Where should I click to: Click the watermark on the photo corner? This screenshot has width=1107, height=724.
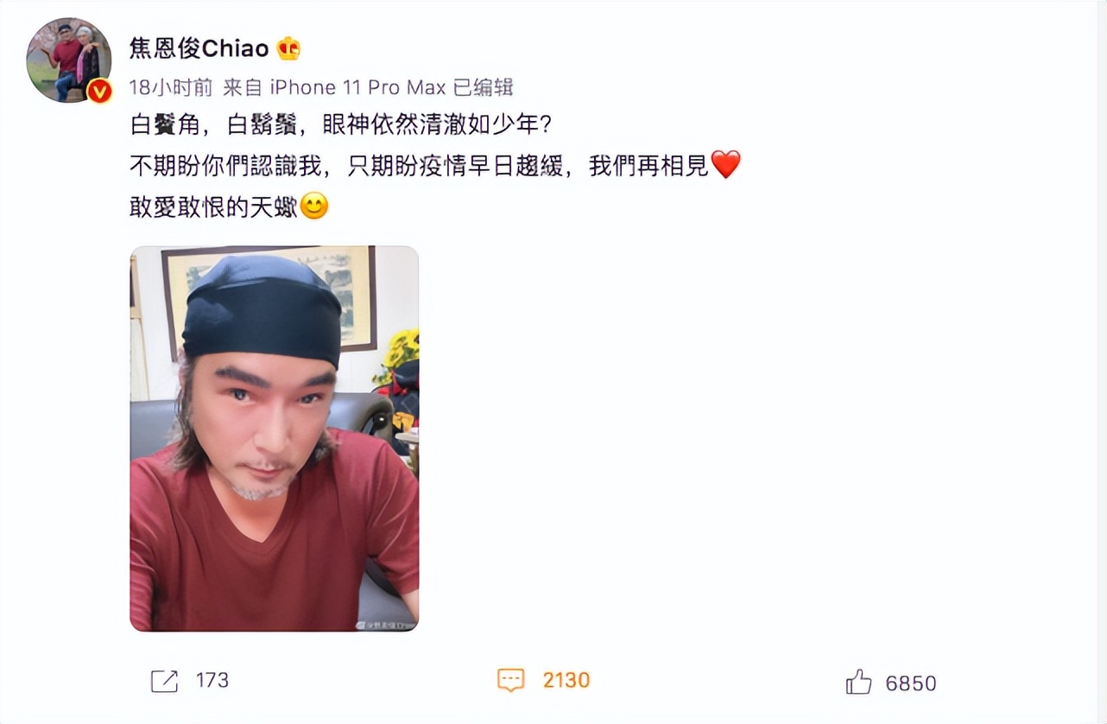[x=386, y=624]
